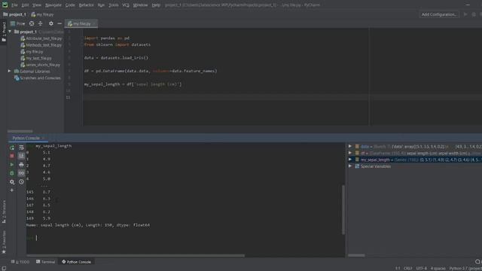This screenshot has height=271, width=482.
Task: Open the Structure side tool window
Action: click(4, 212)
